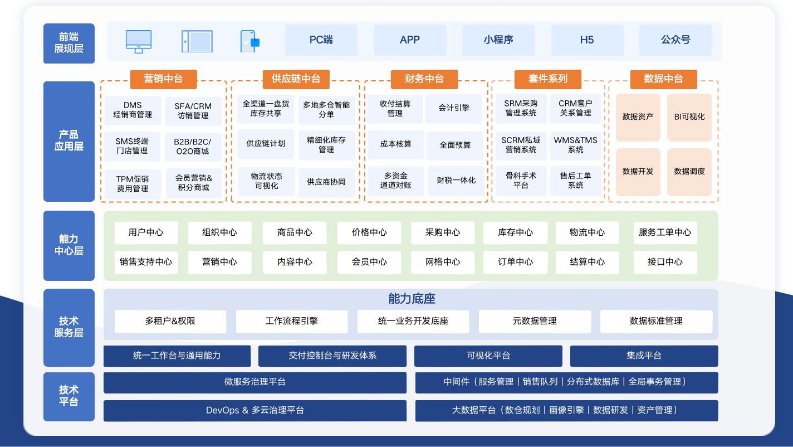Click the 会计引擎 module
The width and height of the screenshot is (793, 447).
click(454, 109)
